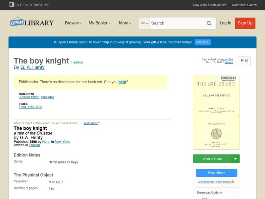Click the Edit button
Image resolution: width=265 pixels, height=199 pixels.
244,61
